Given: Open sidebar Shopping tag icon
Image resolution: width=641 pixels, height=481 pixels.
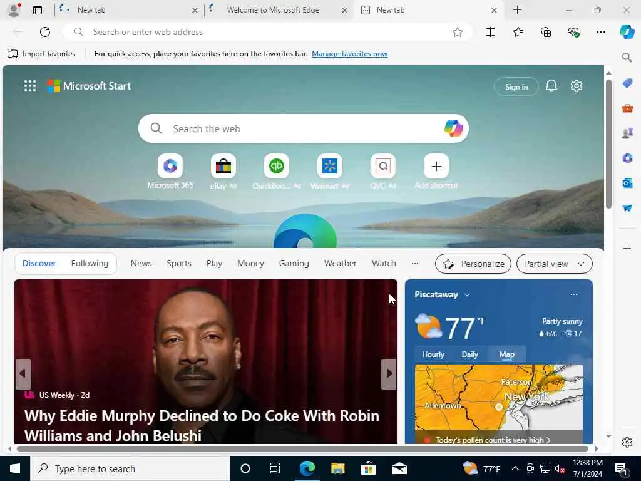Looking at the screenshot, I should click(627, 83).
